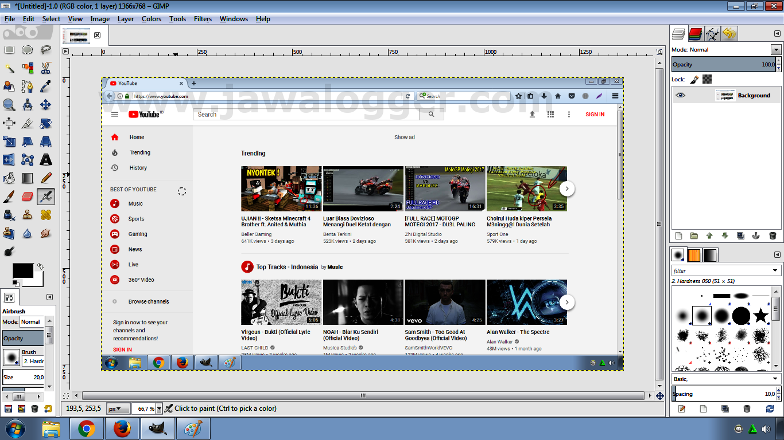Anchor the floating layer icon
The height and width of the screenshot is (440, 784).
pos(756,235)
